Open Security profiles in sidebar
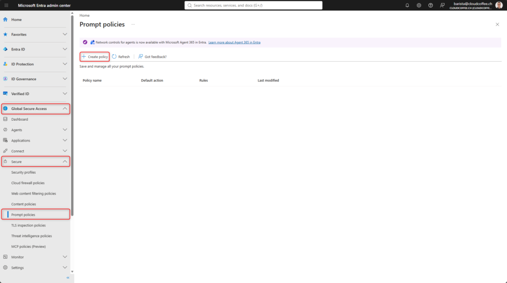Image resolution: width=507 pixels, height=283 pixels. point(23,172)
